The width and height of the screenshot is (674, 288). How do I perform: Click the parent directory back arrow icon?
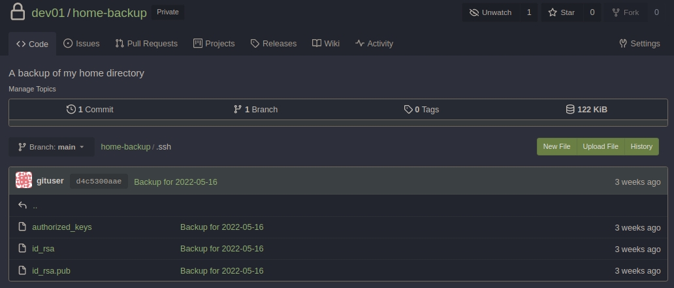coord(22,205)
